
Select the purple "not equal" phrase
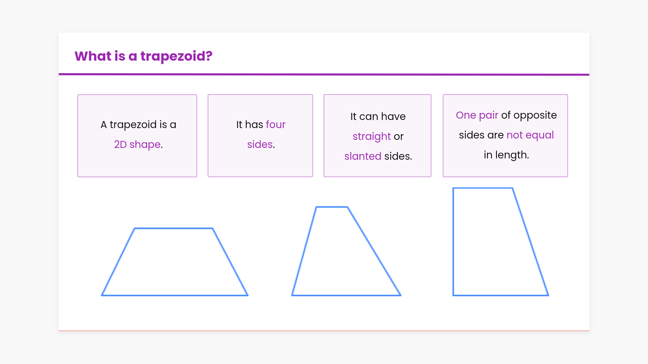click(530, 135)
